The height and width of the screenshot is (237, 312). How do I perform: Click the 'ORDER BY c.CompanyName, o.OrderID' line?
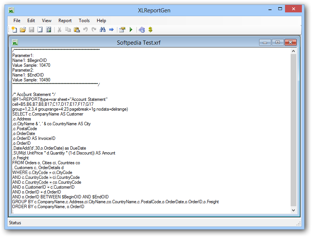coord(48,207)
